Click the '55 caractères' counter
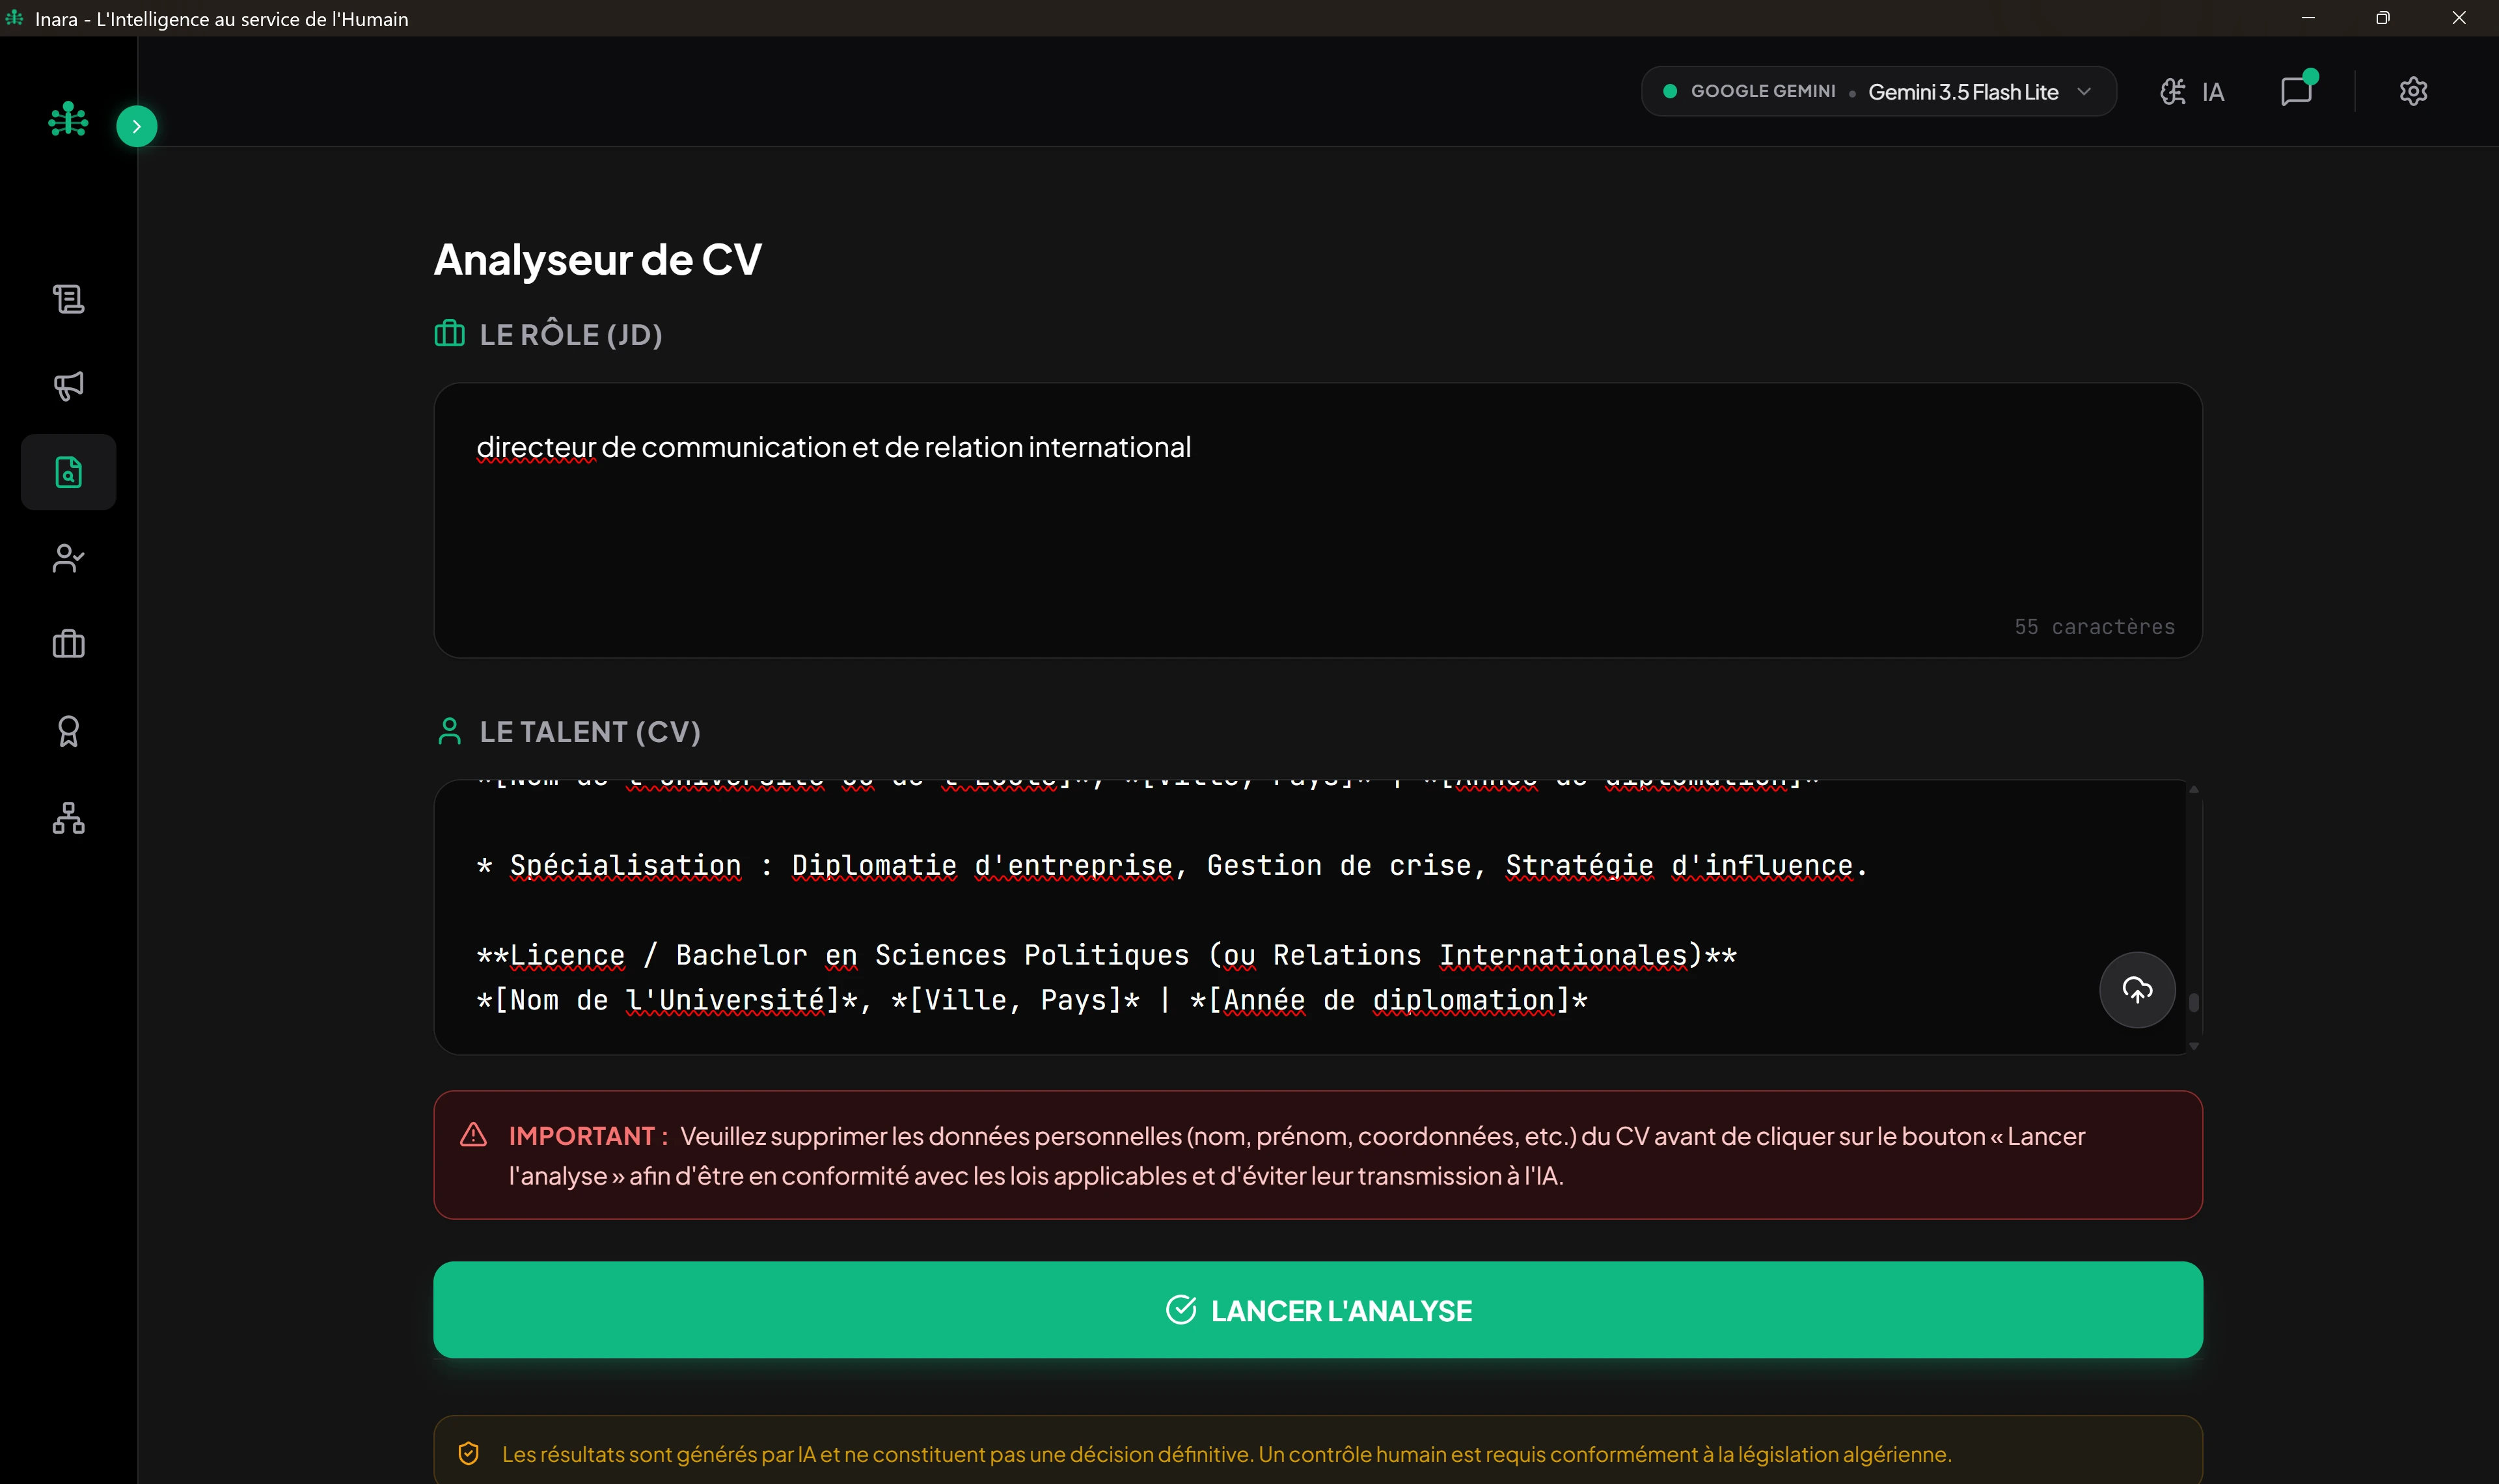This screenshot has width=2499, height=1484. [x=2094, y=626]
